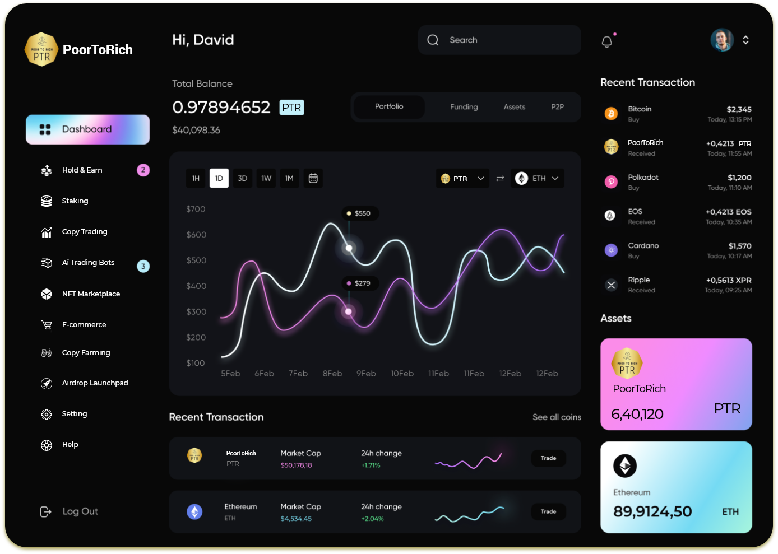Open the notification bell
Screen dimensions: 778x554
pyautogui.click(x=607, y=41)
